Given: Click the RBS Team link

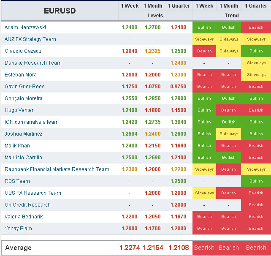Looking at the screenshot, I should tap(17, 181).
